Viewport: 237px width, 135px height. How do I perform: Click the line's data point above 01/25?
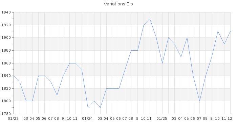click(x=162, y=63)
